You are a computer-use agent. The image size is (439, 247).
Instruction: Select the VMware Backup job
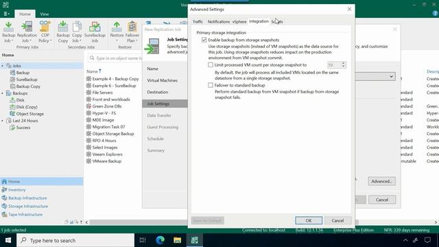107,161
